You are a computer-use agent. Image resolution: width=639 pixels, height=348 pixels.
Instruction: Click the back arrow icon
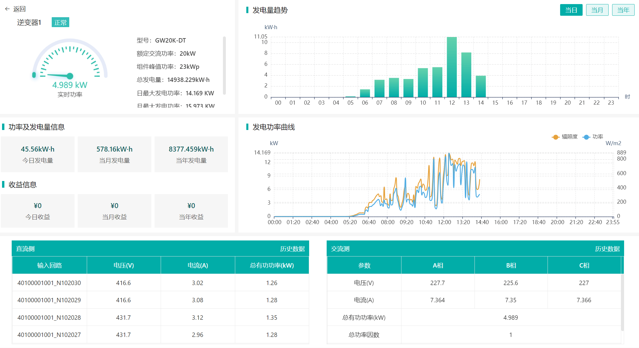click(7, 9)
